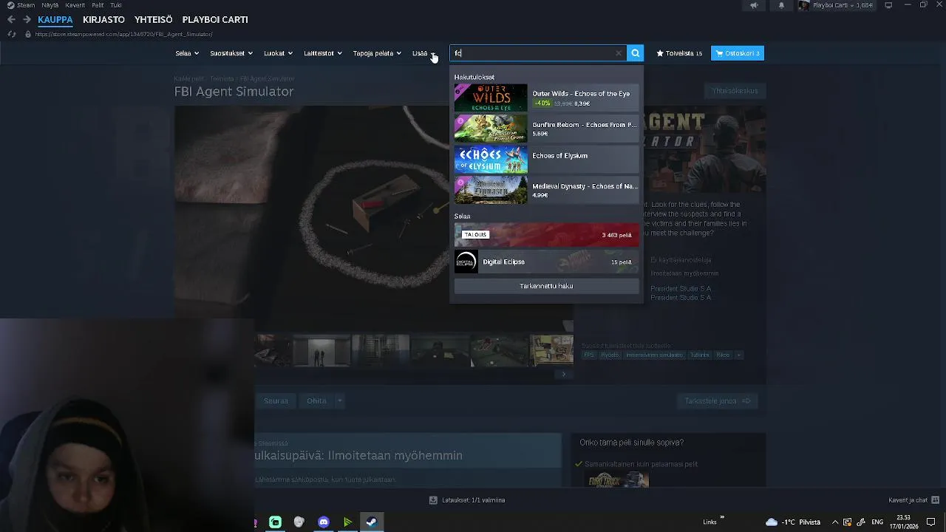Clear the search field with the X
Screen dimensions: 946x532
pyautogui.click(x=619, y=53)
